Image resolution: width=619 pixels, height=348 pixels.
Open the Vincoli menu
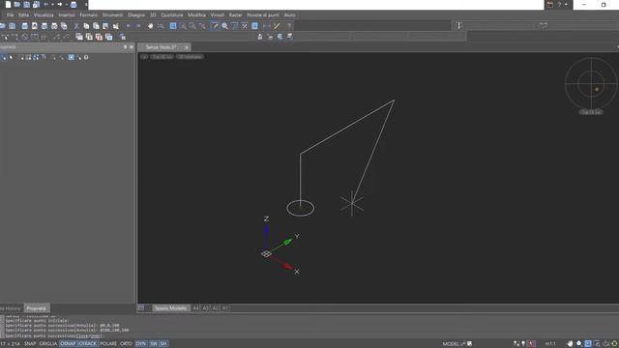click(x=217, y=15)
